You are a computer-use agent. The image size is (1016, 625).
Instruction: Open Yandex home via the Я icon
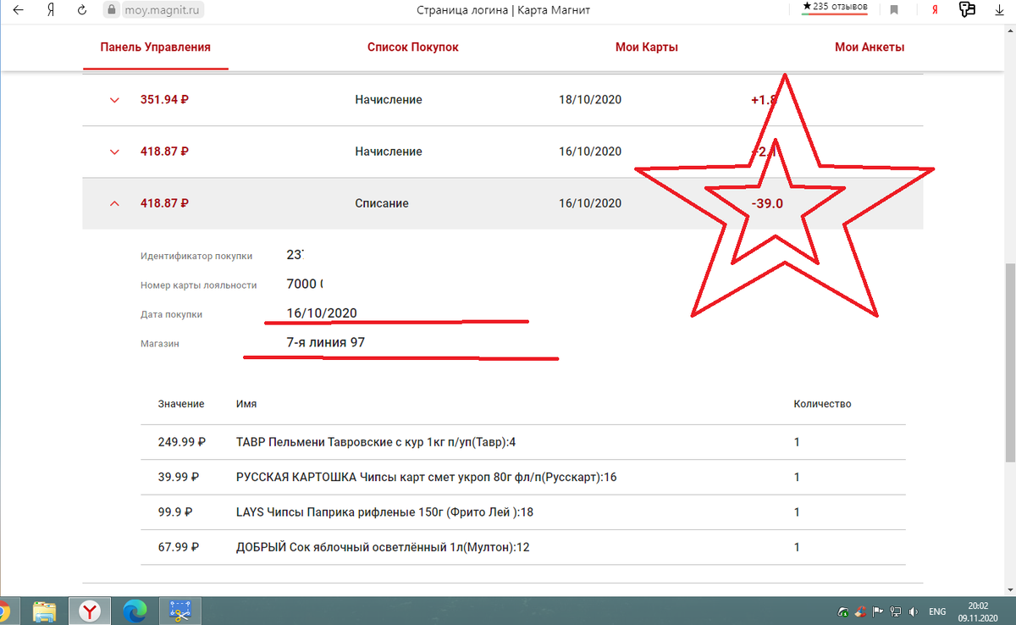point(51,10)
